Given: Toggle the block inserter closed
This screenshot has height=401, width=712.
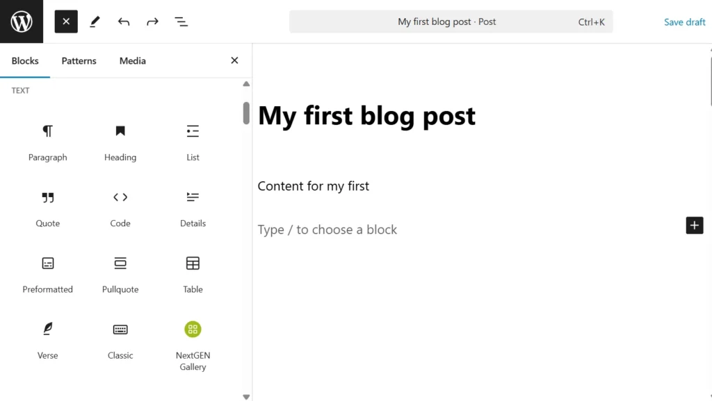Looking at the screenshot, I should (x=66, y=22).
